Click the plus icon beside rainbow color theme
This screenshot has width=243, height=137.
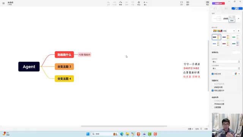pyautogui.click(x=238, y=31)
